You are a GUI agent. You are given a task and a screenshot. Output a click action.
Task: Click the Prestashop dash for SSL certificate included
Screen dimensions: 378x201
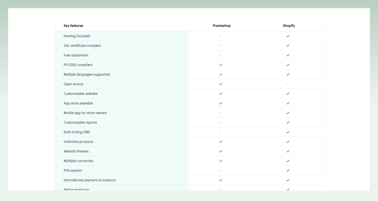tap(220, 45)
